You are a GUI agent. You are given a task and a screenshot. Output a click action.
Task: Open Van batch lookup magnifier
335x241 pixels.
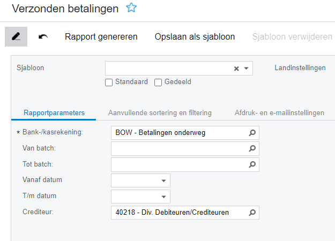tap(252, 148)
